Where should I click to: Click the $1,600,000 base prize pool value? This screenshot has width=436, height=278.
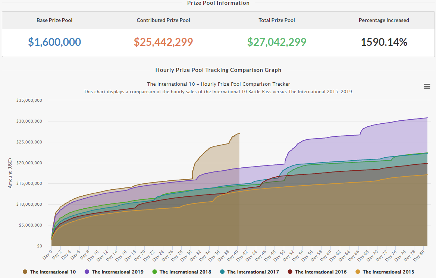54,42
